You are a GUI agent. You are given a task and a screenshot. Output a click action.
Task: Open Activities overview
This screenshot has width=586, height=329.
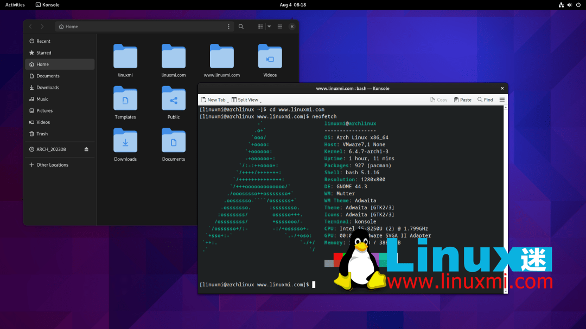[x=15, y=5]
